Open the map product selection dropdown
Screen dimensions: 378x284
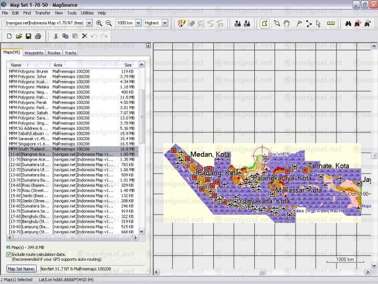pyautogui.click(x=90, y=23)
